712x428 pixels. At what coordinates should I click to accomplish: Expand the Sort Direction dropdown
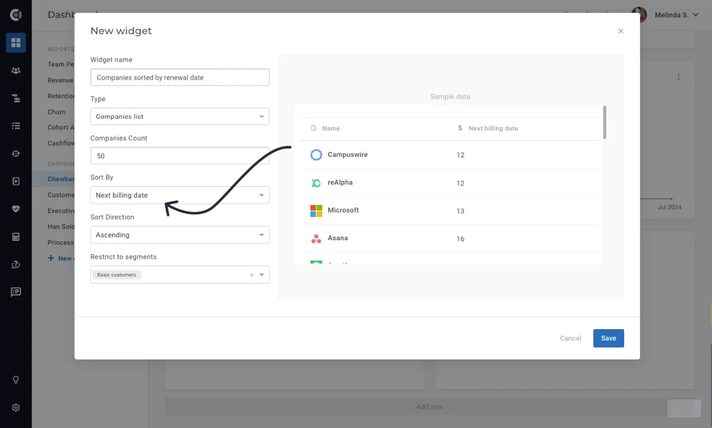pos(180,235)
